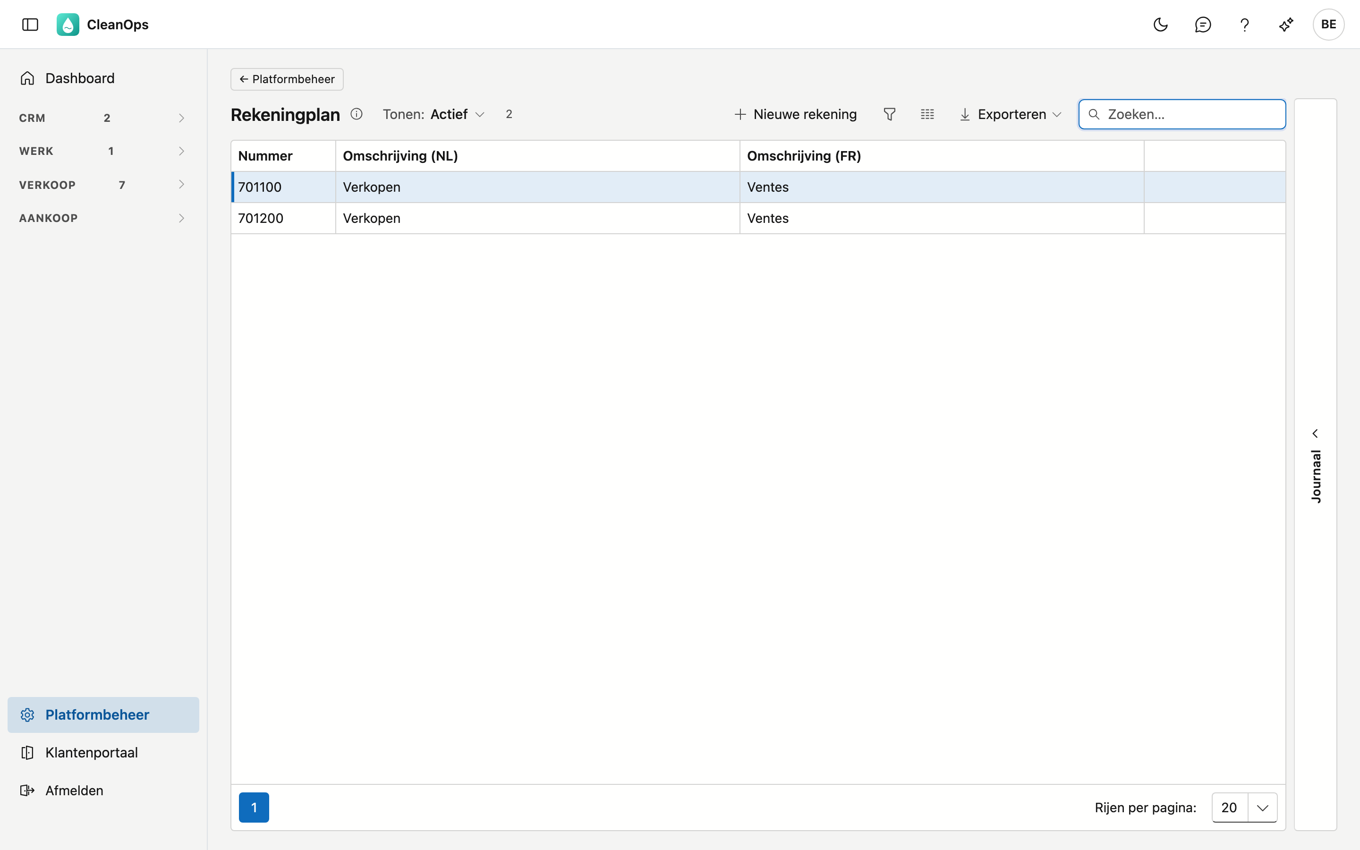Switch to dark mode moon icon
The width and height of the screenshot is (1360, 850).
(x=1161, y=25)
